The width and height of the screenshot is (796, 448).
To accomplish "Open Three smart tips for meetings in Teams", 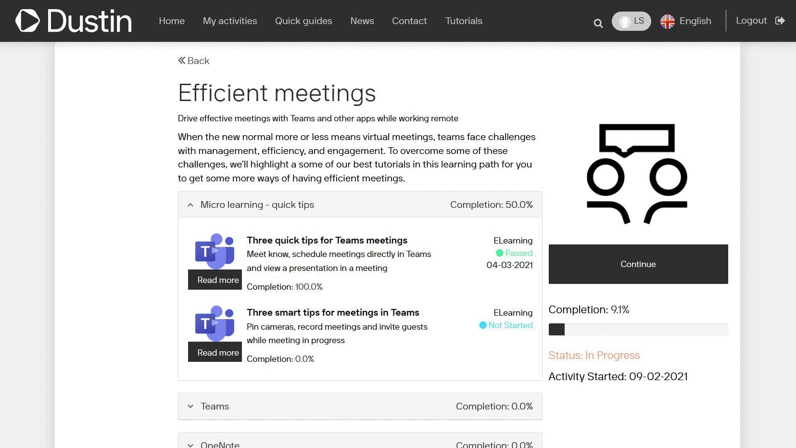I will pos(333,312).
